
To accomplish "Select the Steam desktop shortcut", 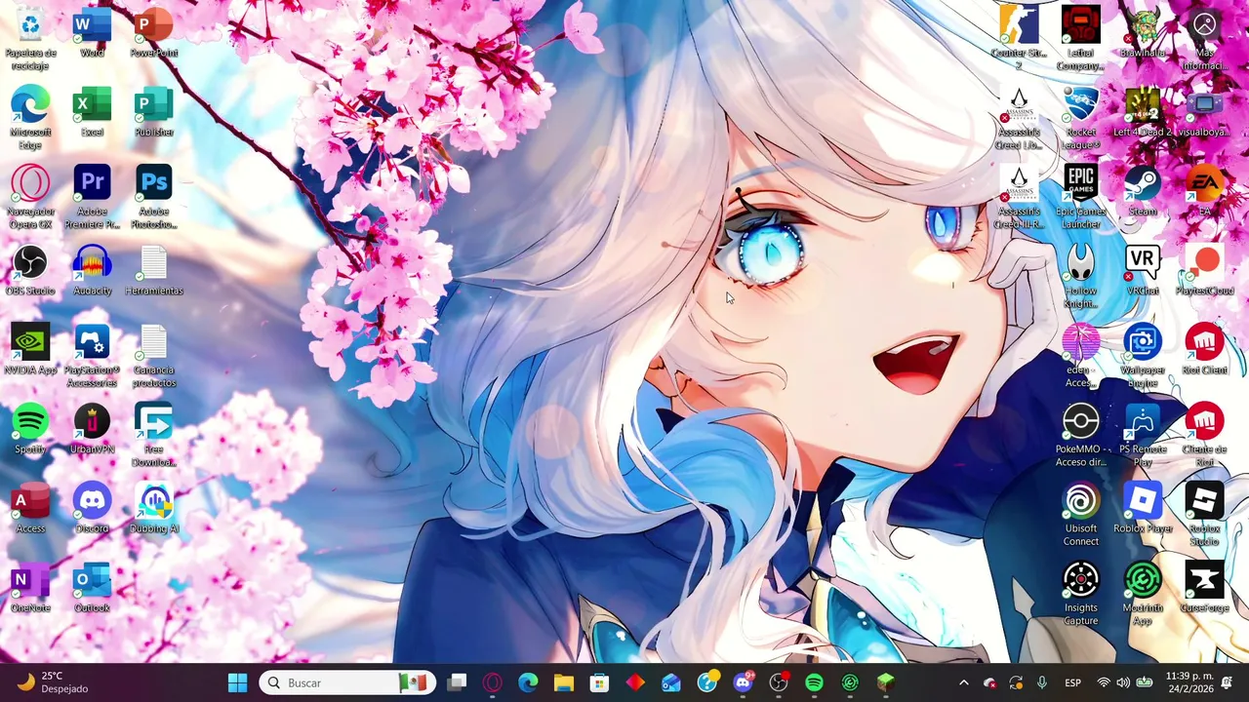I will click(x=1142, y=189).
